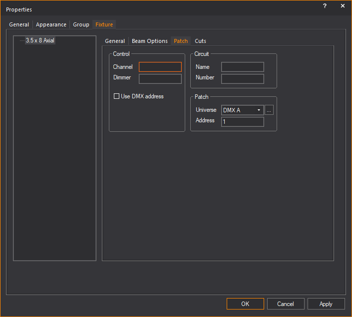The width and height of the screenshot is (352, 317).
Task: Open the fixture's inner General tab
Action: click(115, 41)
